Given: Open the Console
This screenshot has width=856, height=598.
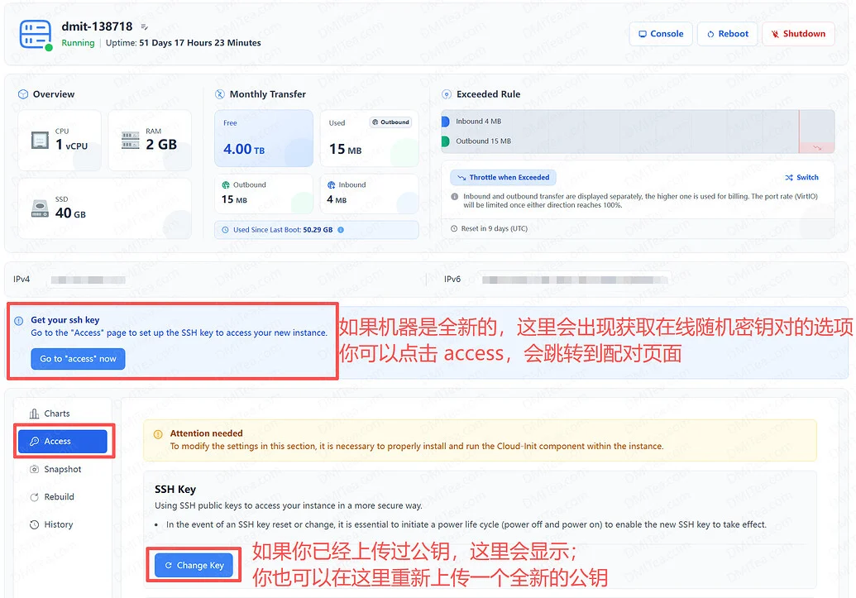Looking at the screenshot, I should (661, 34).
